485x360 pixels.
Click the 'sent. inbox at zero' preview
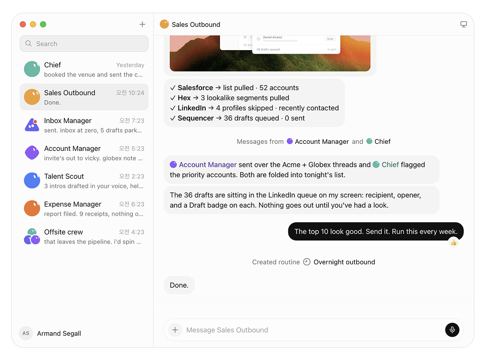93,131
